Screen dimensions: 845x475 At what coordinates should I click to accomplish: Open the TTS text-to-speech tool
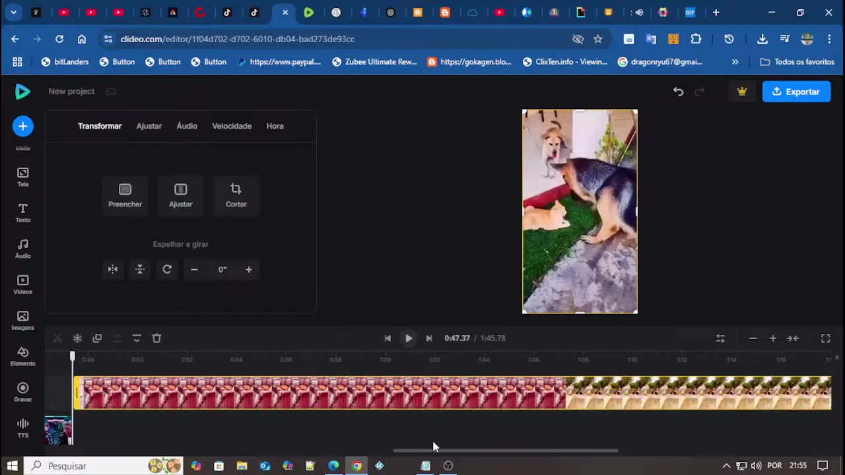(22, 428)
